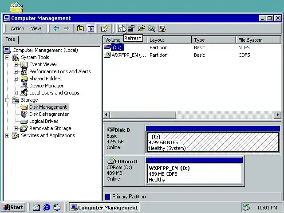
Task: Click Services and Applications icon
Action: click(16, 135)
